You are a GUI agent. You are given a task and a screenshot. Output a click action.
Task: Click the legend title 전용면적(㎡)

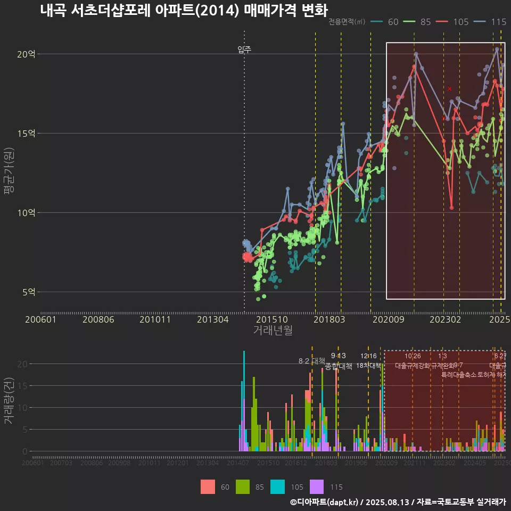coord(347,22)
